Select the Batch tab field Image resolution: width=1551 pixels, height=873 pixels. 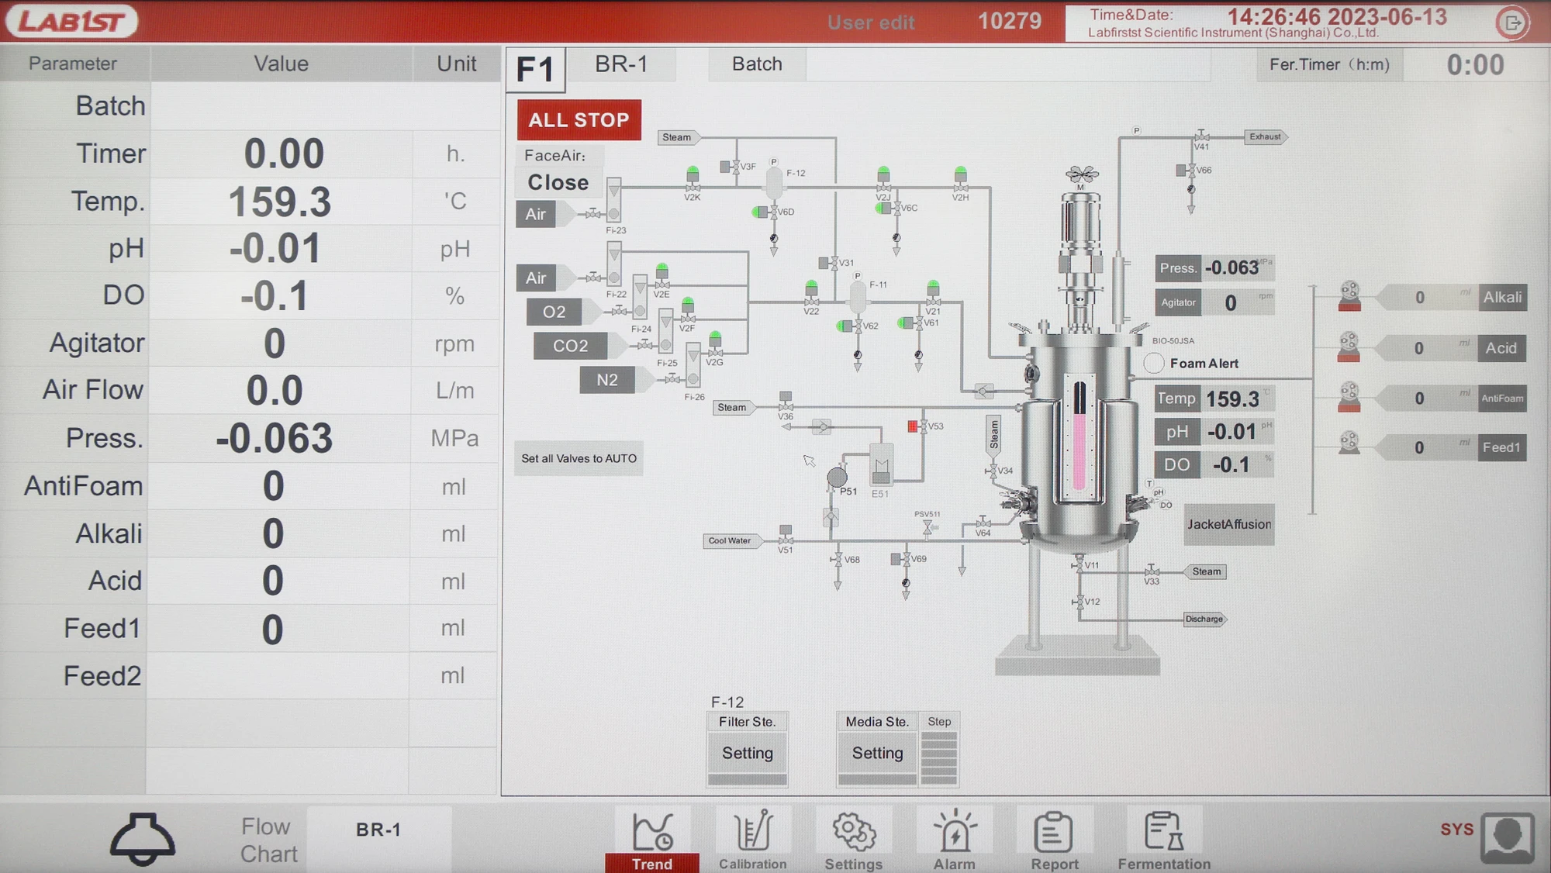(x=757, y=64)
